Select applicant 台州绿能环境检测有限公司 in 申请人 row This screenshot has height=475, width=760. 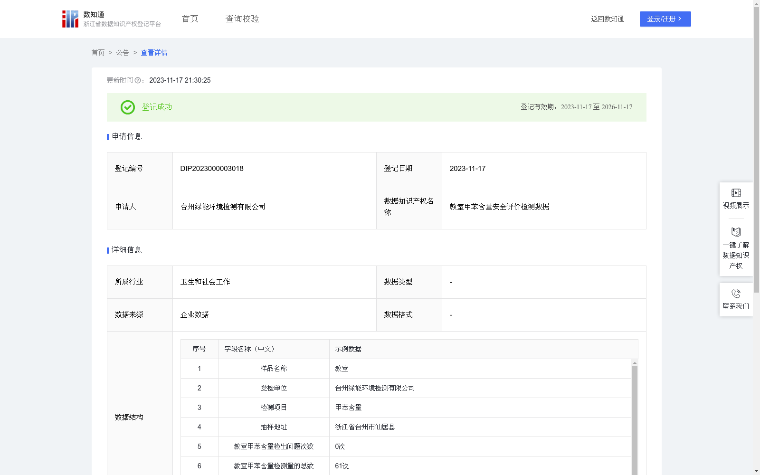coord(223,207)
